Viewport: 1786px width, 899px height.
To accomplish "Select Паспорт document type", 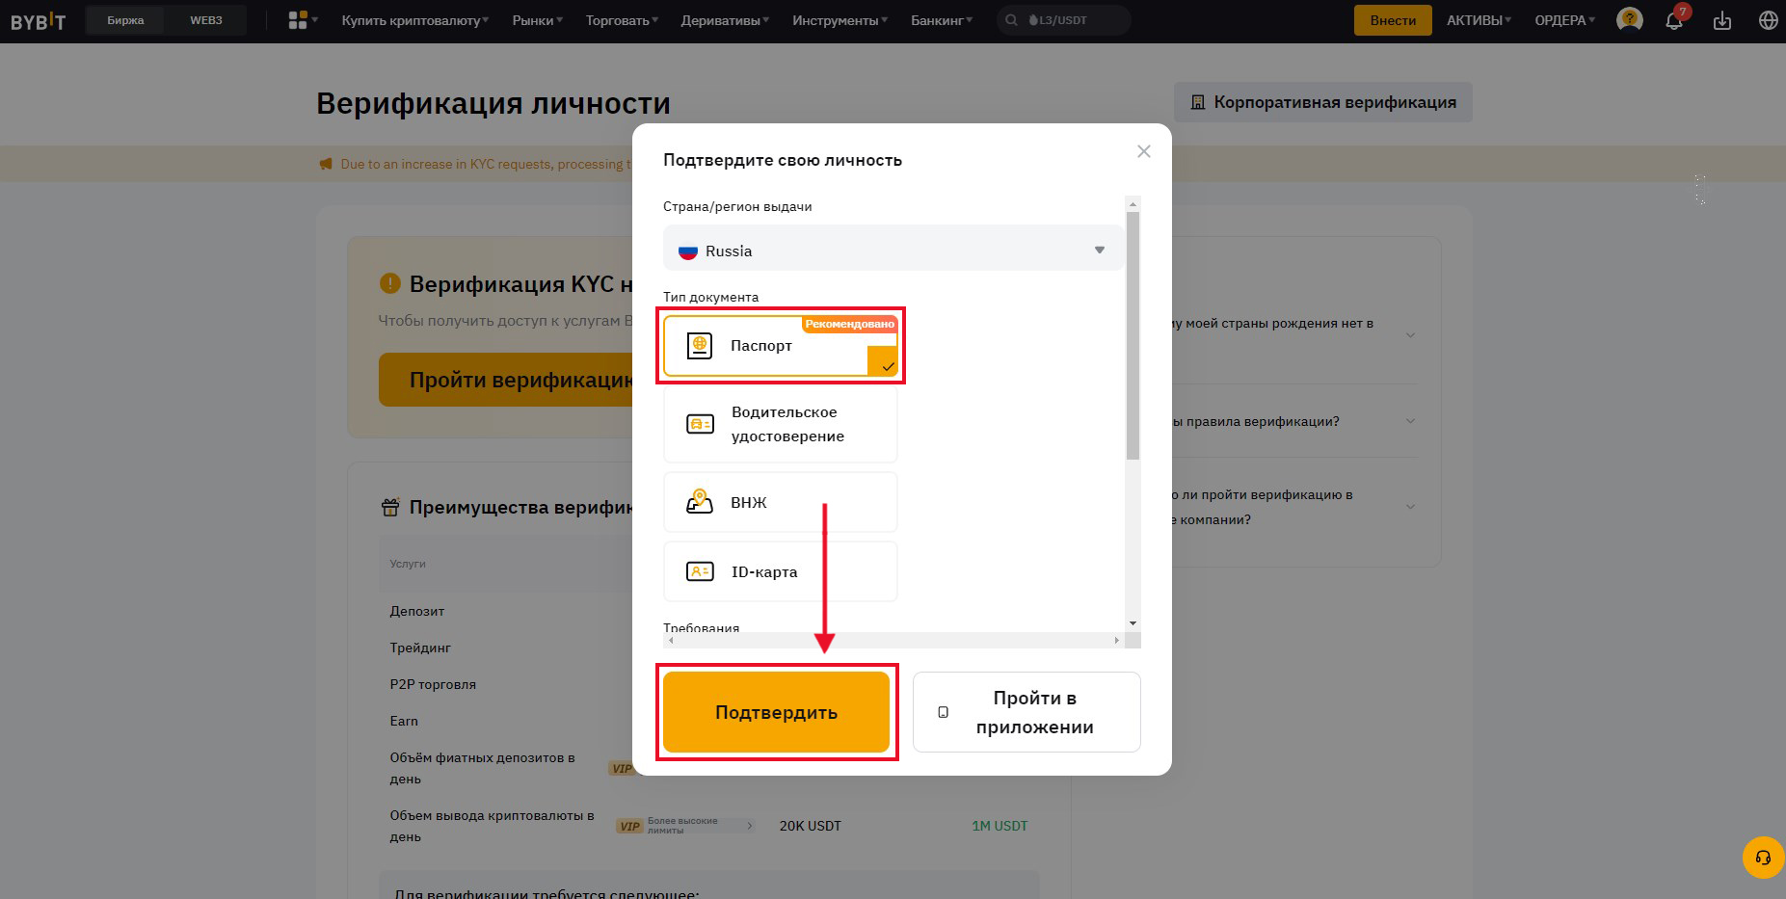I will pos(780,345).
